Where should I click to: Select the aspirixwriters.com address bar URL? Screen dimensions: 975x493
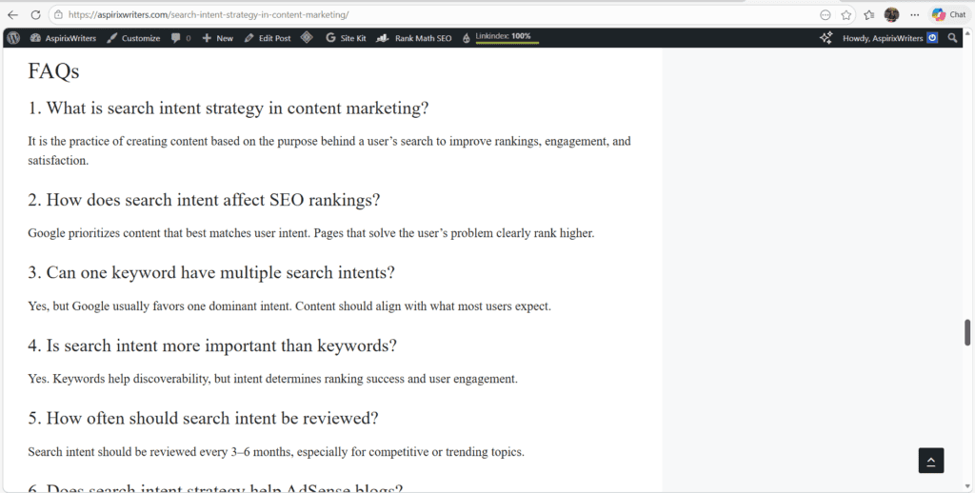209,14
